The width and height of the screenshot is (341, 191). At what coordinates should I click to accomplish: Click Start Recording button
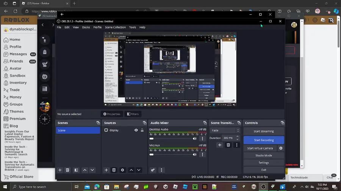pos(264,140)
